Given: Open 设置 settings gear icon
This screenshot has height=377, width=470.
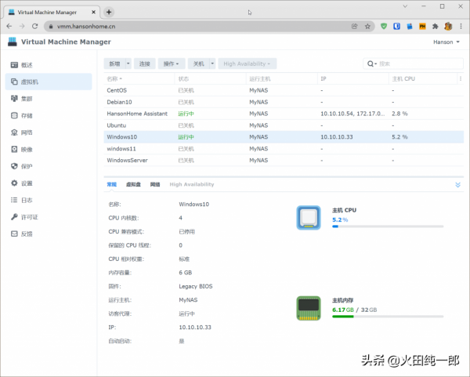Looking at the screenshot, I should tap(15, 183).
